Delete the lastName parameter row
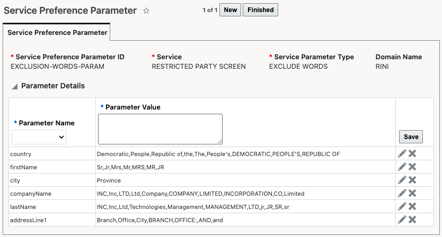 pyautogui.click(x=412, y=206)
